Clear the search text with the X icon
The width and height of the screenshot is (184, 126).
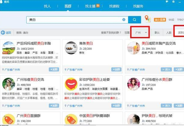point(124,20)
